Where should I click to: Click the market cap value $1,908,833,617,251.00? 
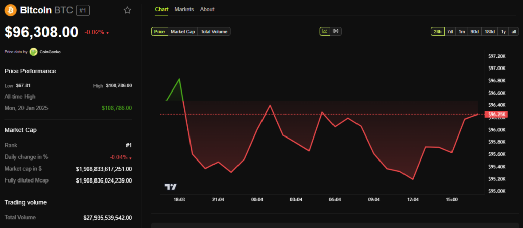pyautogui.click(x=104, y=169)
